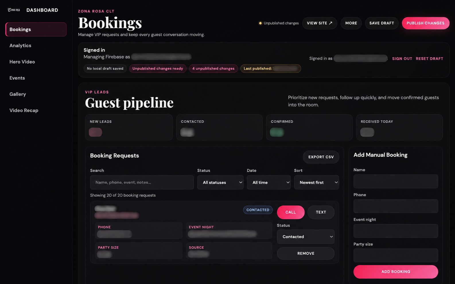Focus the Party size input field
This screenshot has width=455, height=284.
396,255
